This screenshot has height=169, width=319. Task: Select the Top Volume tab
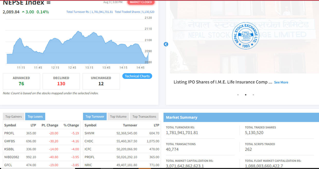(118, 117)
